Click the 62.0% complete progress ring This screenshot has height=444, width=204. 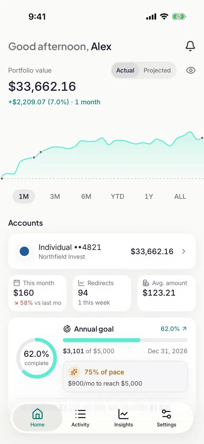tap(36, 358)
